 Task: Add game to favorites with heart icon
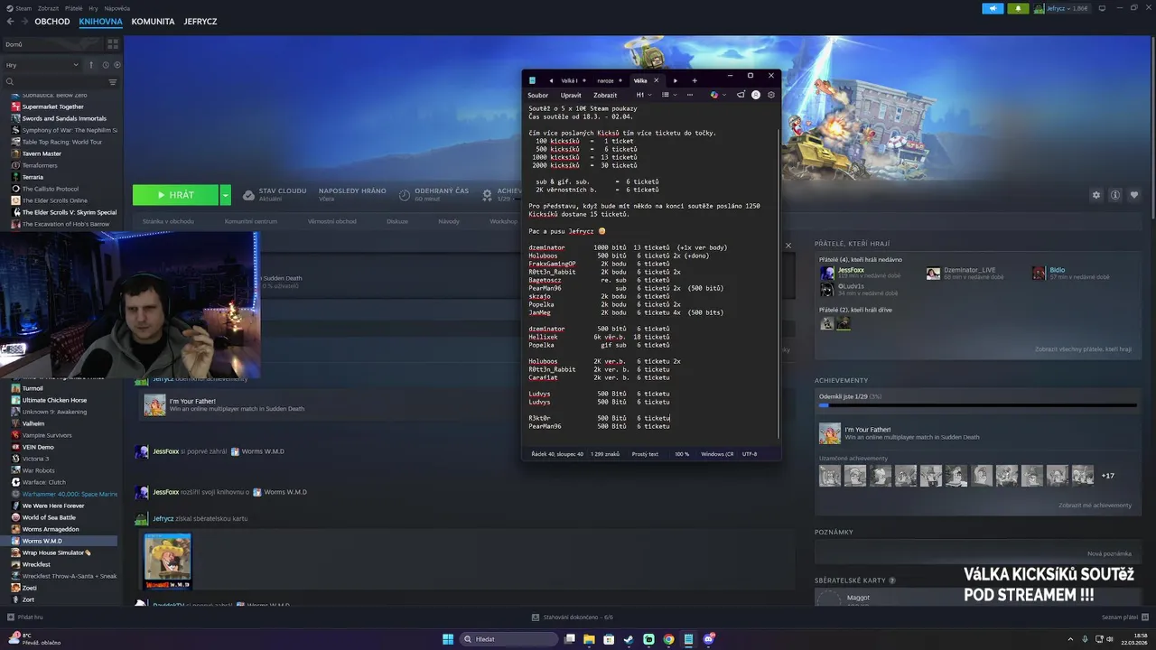(x=1134, y=195)
